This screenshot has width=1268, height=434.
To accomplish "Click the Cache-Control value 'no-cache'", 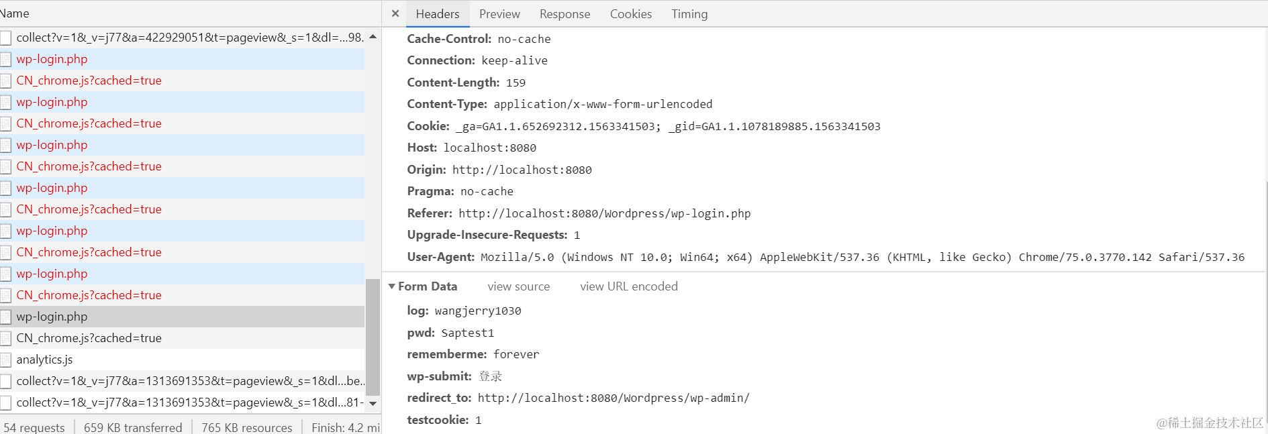I will point(524,39).
